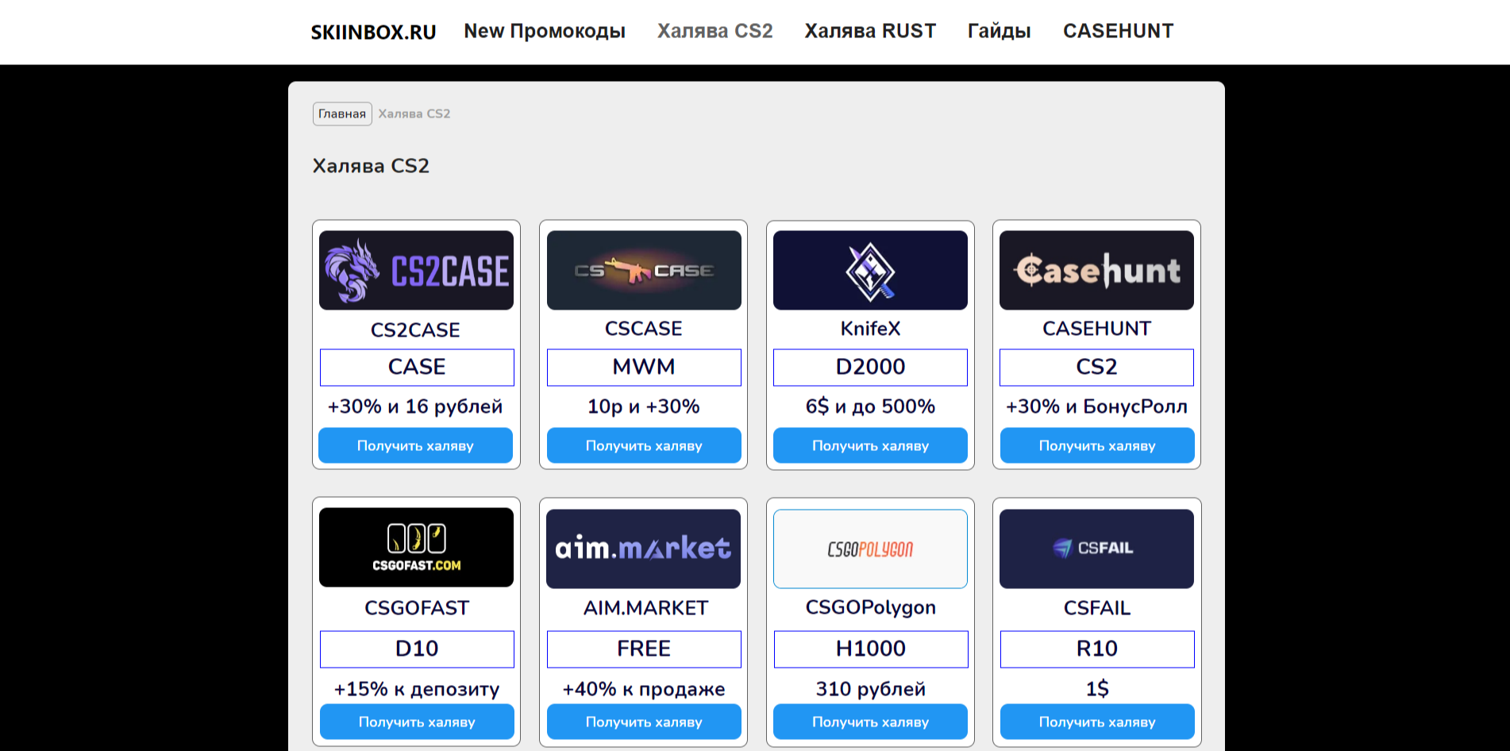Click Получить халяву under CS2CASE
This screenshot has height=751, width=1510.
(415, 445)
